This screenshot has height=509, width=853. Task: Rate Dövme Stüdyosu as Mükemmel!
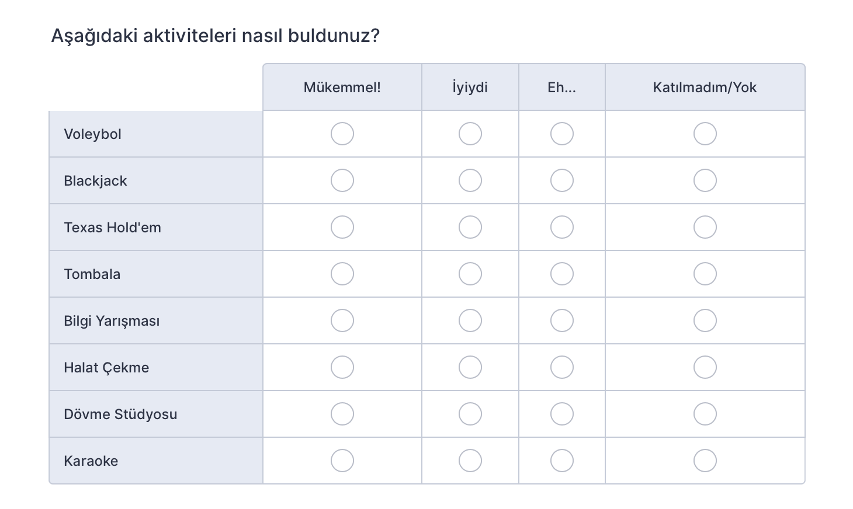pos(342,414)
